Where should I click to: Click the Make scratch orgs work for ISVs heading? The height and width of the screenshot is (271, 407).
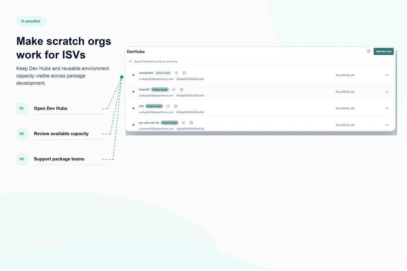tap(64, 48)
